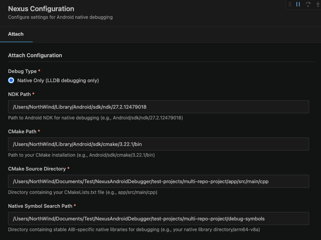Click the Native Symbol Search Path field
The height and width of the screenshot is (240, 321).
(x=159, y=218)
